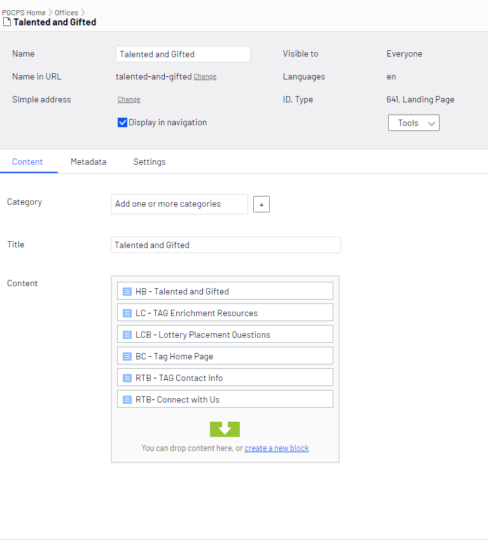
Task: Switch to the Metadata tab
Action: pyautogui.click(x=88, y=162)
